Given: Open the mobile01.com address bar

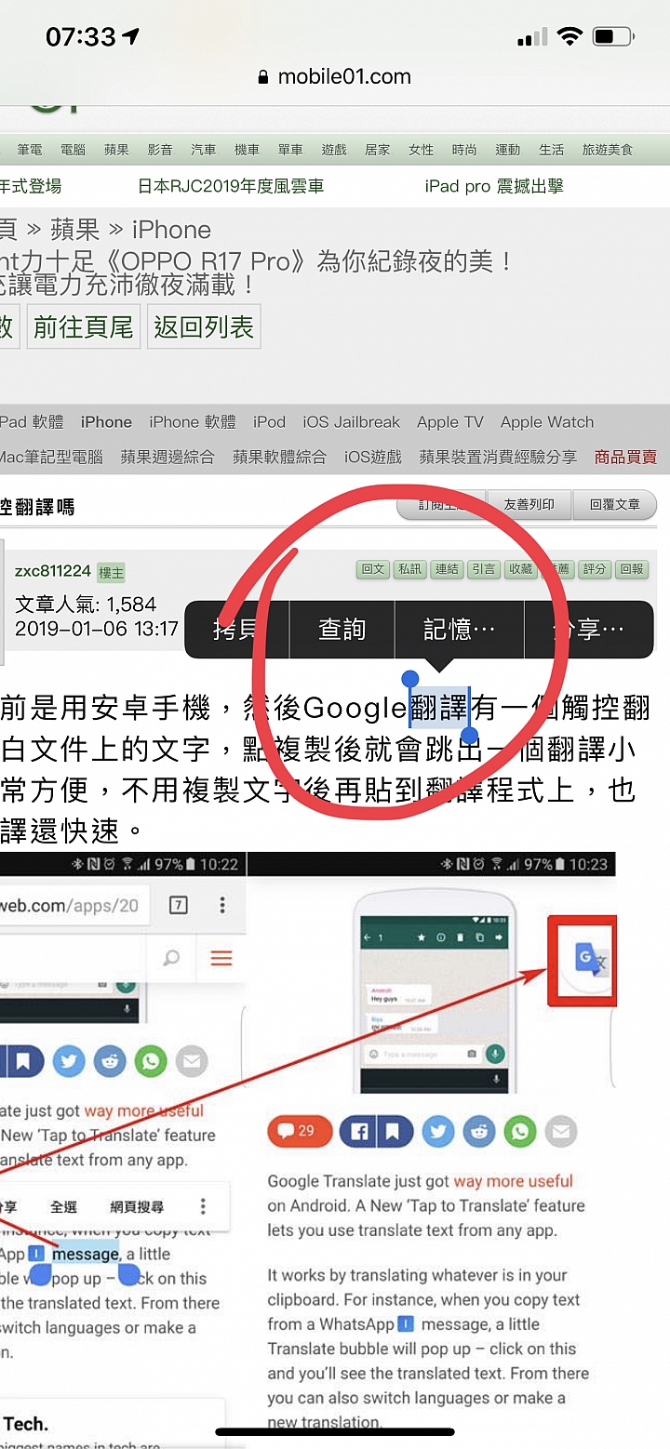Looking at the screenshot, I should (335, 76).
